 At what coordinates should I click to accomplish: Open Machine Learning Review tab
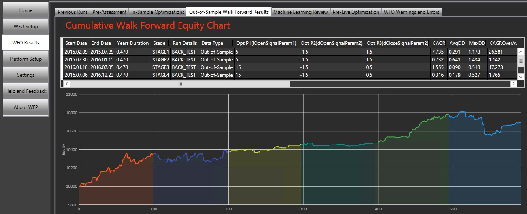click(x=301, y=12)
